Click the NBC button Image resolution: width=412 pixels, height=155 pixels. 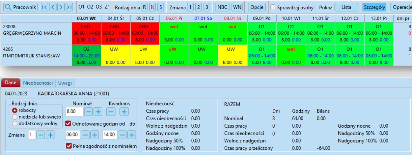point(223,7)
